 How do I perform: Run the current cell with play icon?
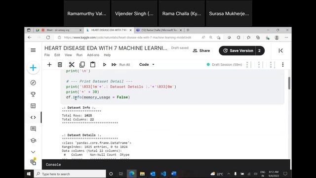(104, 65)
